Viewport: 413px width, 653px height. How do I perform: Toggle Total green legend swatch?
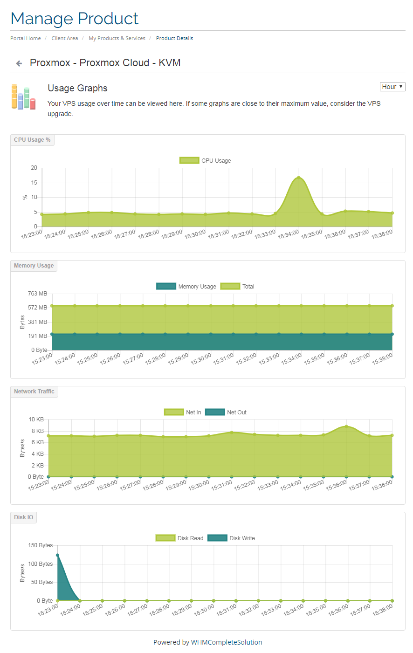click(230, 286)
